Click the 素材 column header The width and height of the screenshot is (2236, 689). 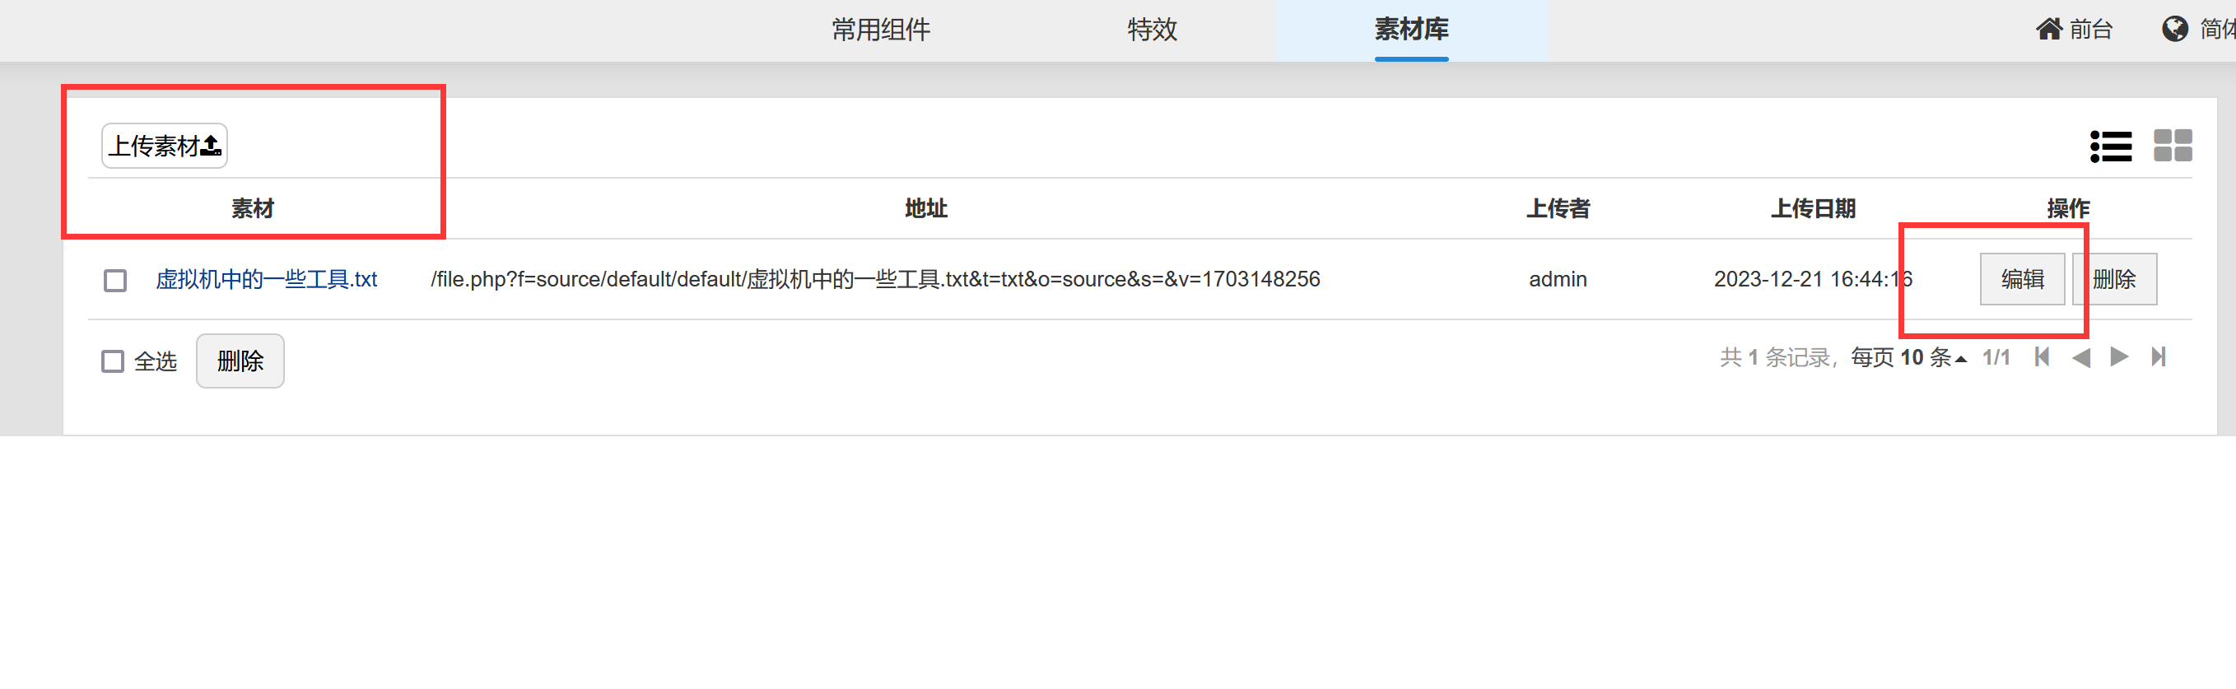(253, 208)
